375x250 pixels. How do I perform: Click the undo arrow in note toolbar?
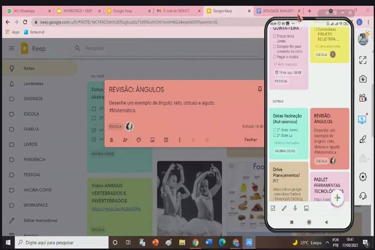click(193, 140)
